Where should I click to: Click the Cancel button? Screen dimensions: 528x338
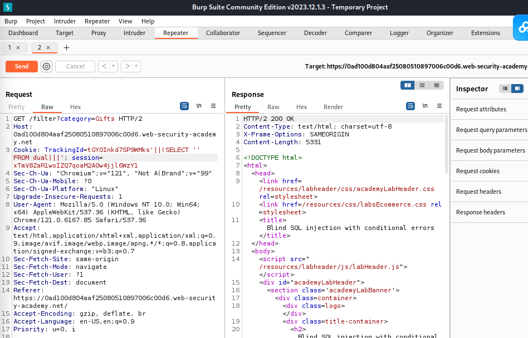[x=75, y=66]
